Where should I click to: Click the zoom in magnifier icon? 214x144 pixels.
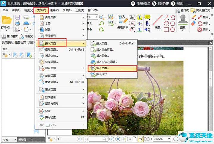coord(101,17)
